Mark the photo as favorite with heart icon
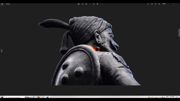 (x=90, y=4)
